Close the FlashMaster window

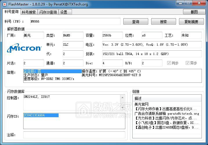tap(199, 3)
